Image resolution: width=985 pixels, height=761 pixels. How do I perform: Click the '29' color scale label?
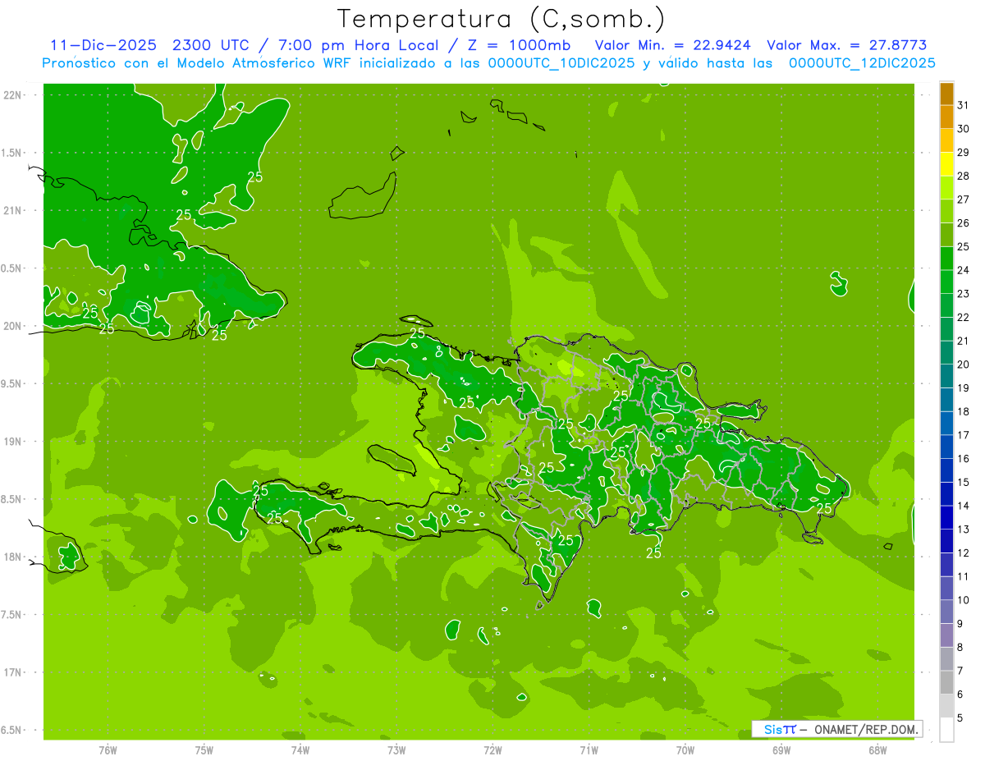click(964, 153)
